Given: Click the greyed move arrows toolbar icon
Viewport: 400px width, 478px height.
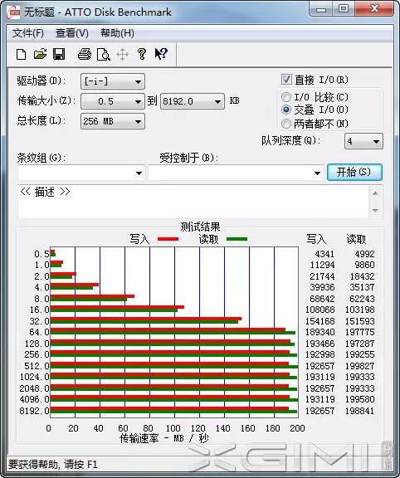Looking at the screenshot, I should 122,55.
